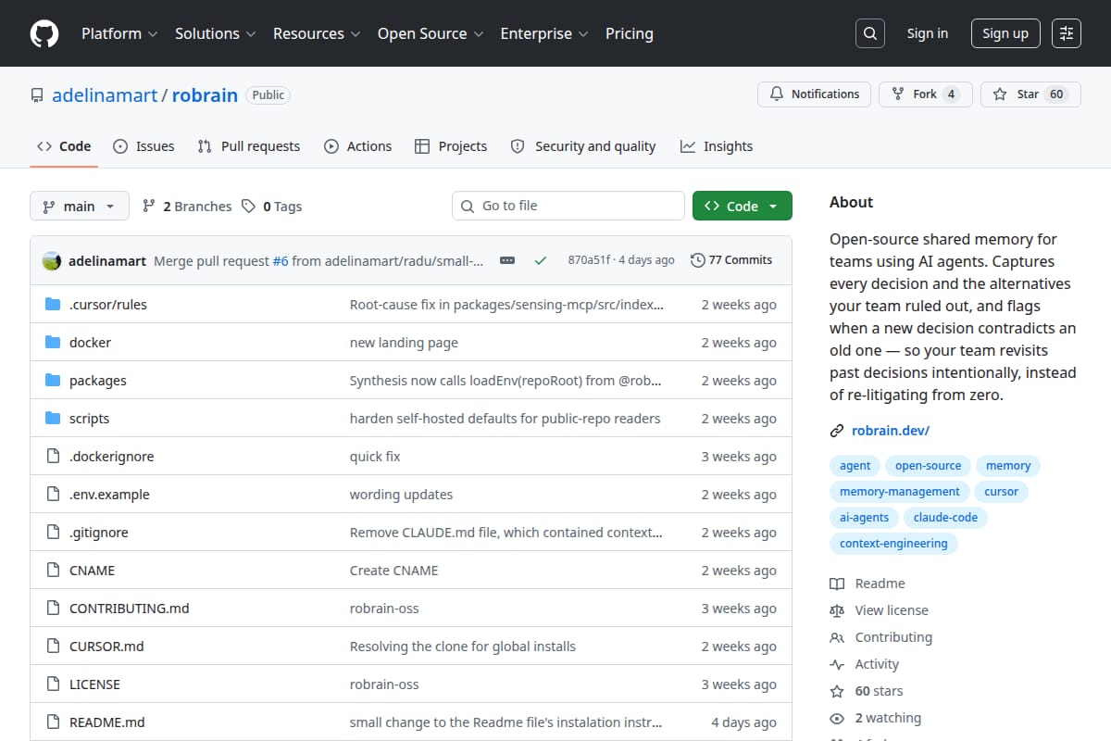Click the .cursor/rules folder icon
Image resolution: width=1111 pixels, height=741 pixels.
point(53,305)
